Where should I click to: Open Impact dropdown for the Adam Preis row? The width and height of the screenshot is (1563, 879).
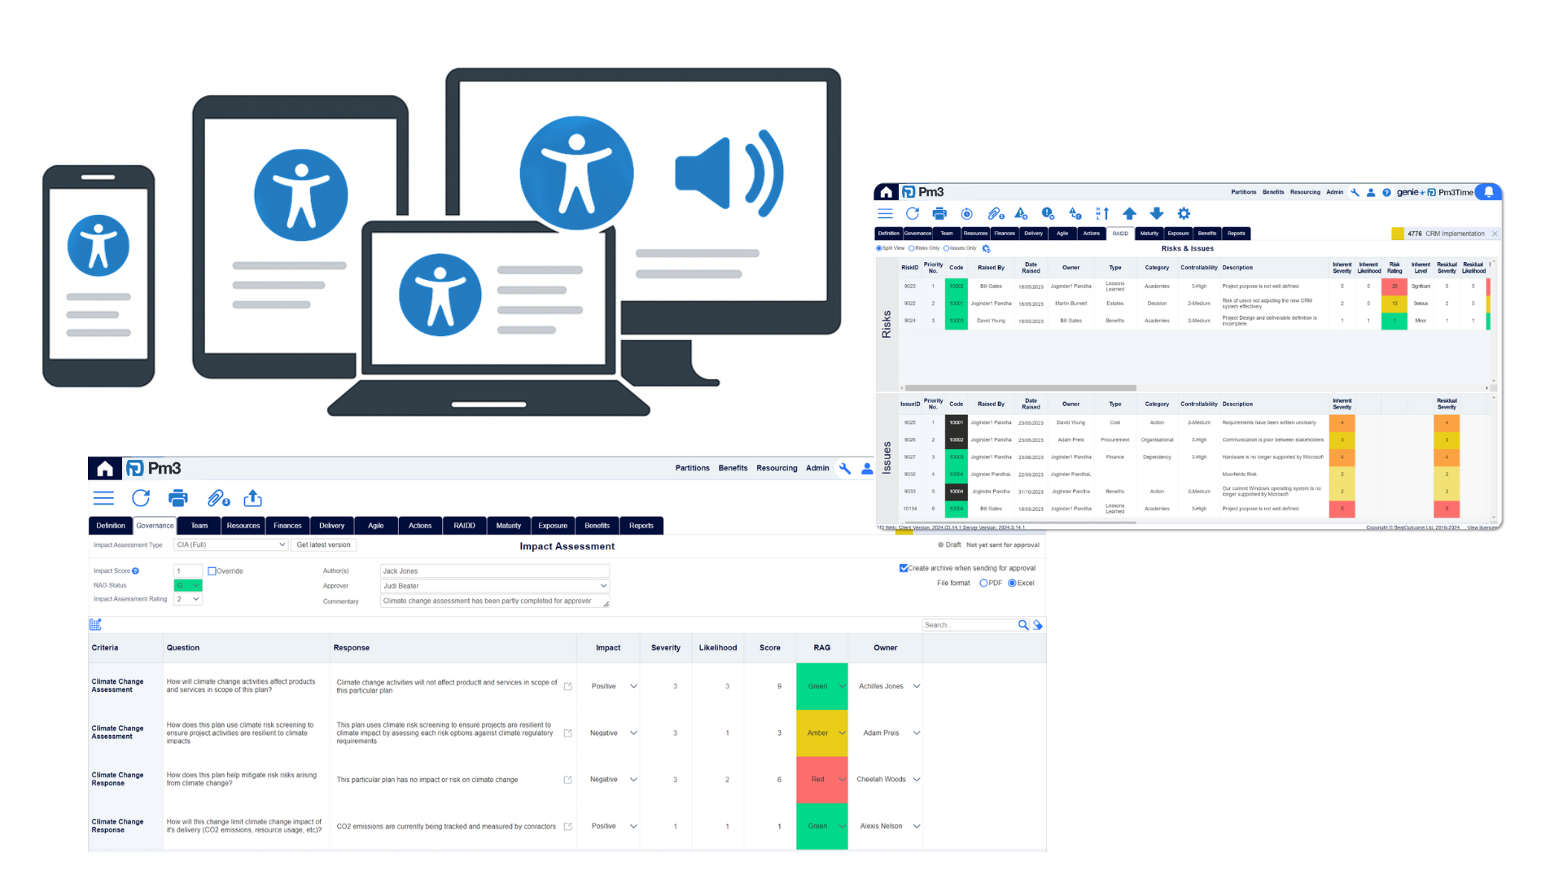pyautogui.click(x=633, y=733)
